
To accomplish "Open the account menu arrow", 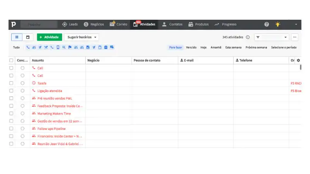I will click(x=296, y=24).
